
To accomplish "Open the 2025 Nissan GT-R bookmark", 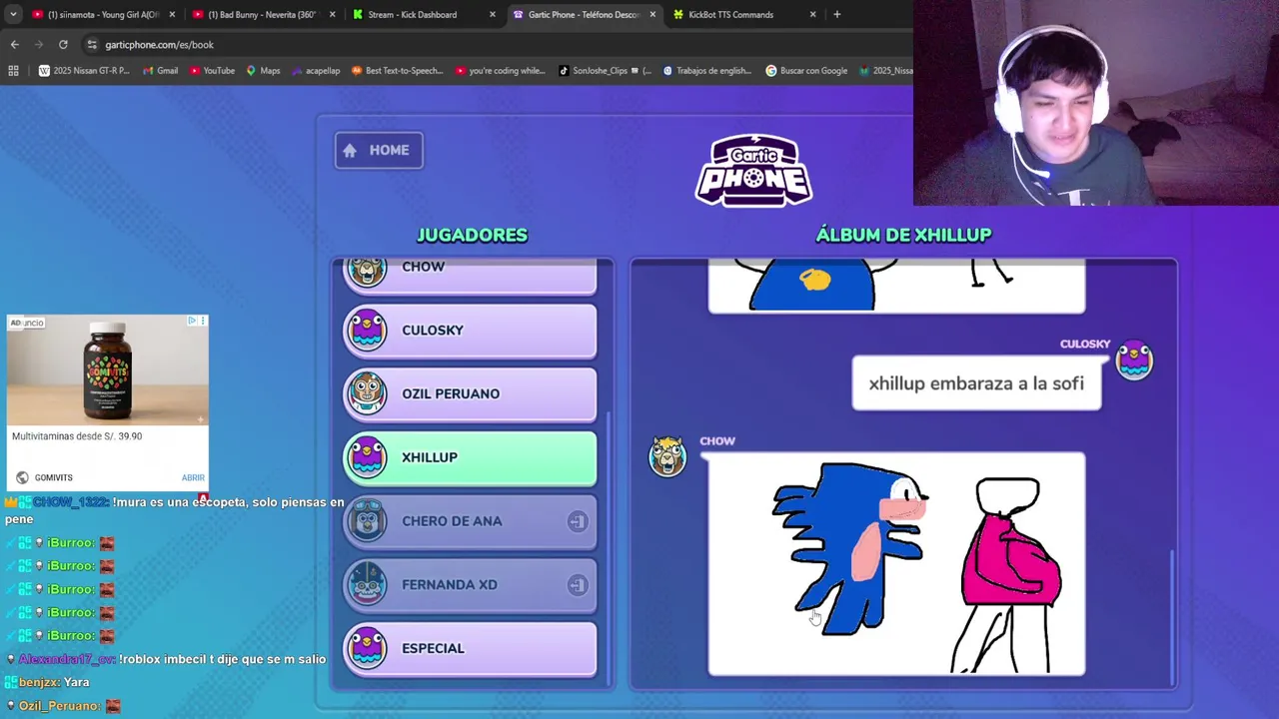I will [x=84, y=71].
